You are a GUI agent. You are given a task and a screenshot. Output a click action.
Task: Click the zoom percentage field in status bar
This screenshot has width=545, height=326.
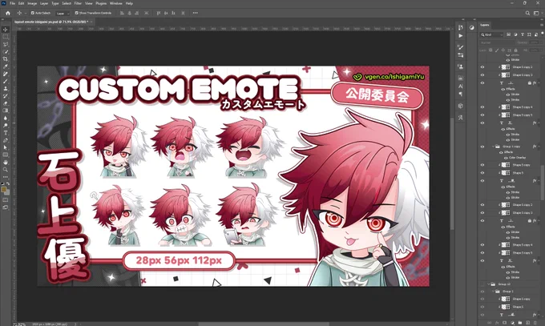coord(19,324)
